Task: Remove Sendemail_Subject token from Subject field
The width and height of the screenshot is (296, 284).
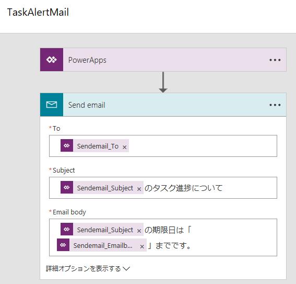Action: (139, 189)
